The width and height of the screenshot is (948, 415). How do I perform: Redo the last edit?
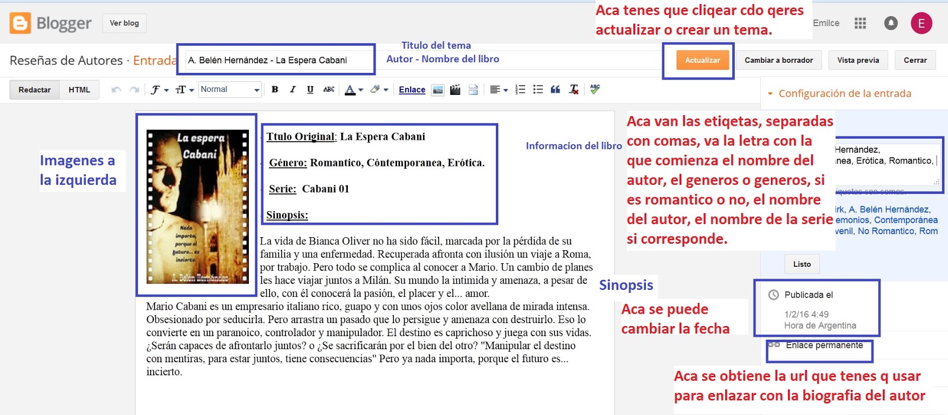click(x=134, y=90)
